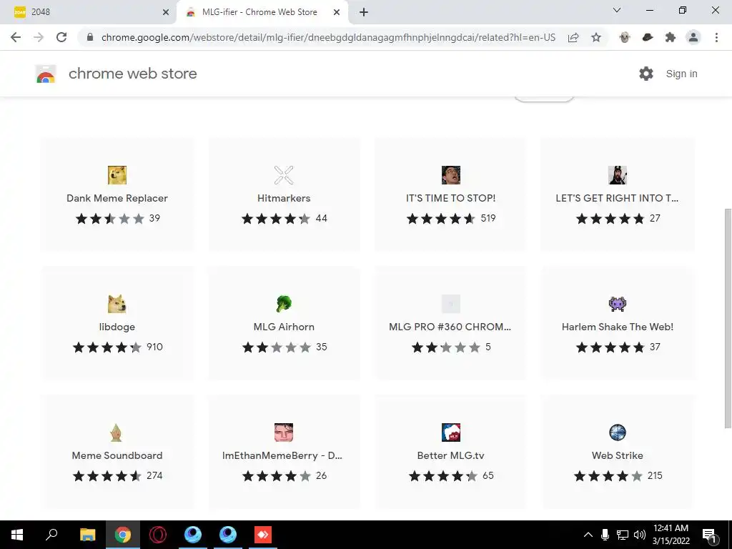Open the Chrome profile avatar
This screenshot has width=732, height=549.
click(693, 37)
